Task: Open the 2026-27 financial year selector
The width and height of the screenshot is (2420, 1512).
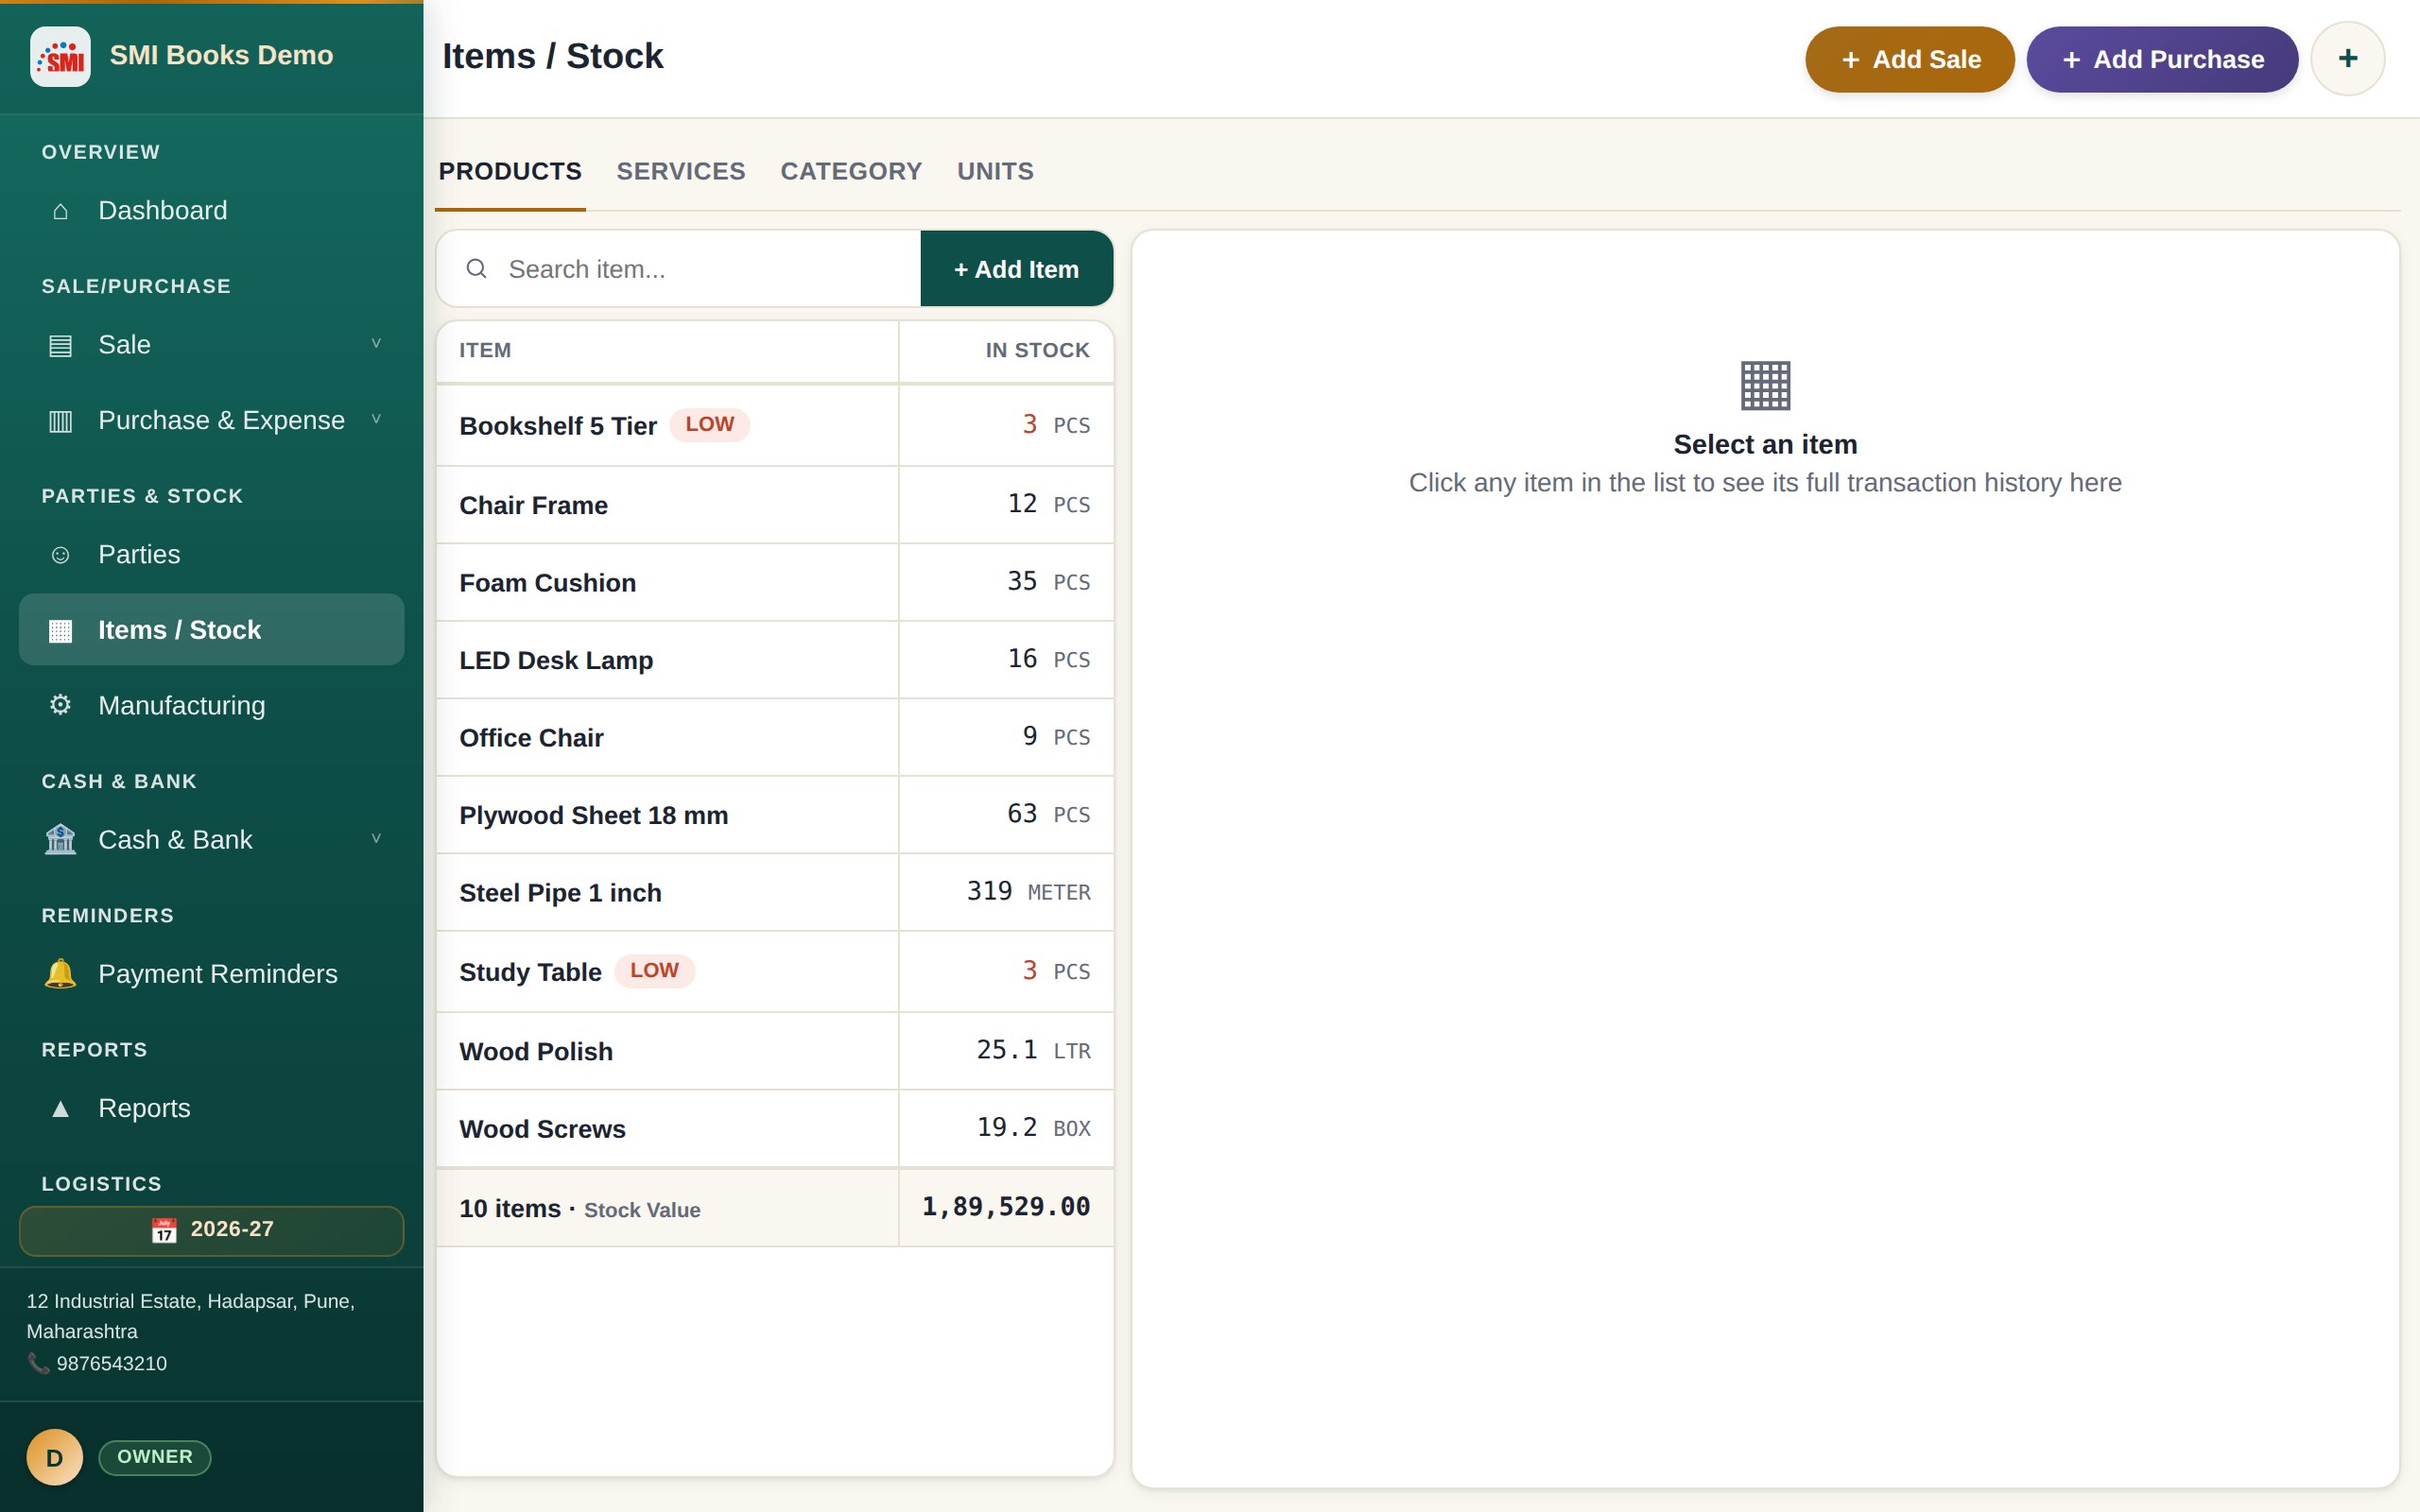Action: coord(212,1230)
